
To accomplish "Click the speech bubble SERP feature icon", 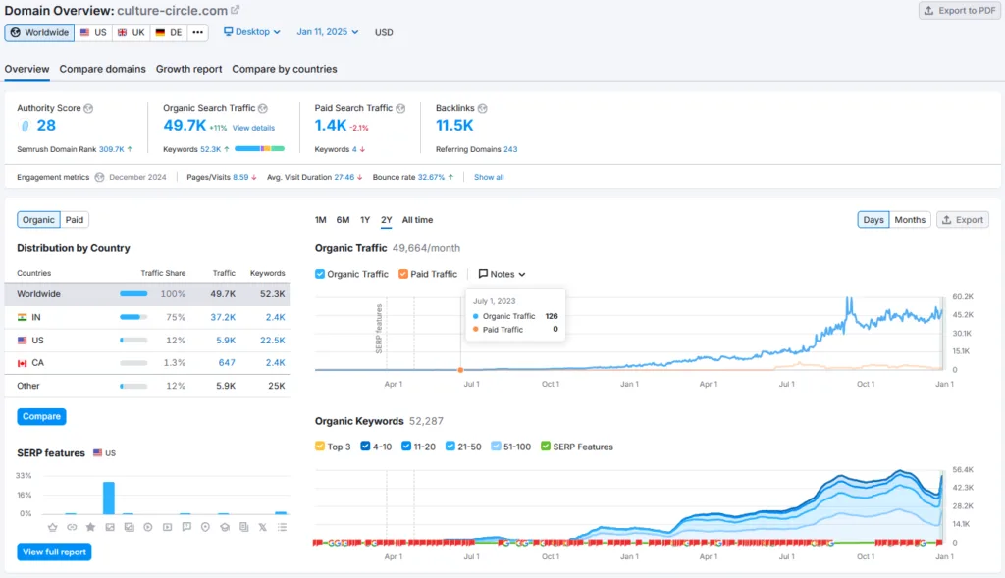I will click(x=186, y=527).
